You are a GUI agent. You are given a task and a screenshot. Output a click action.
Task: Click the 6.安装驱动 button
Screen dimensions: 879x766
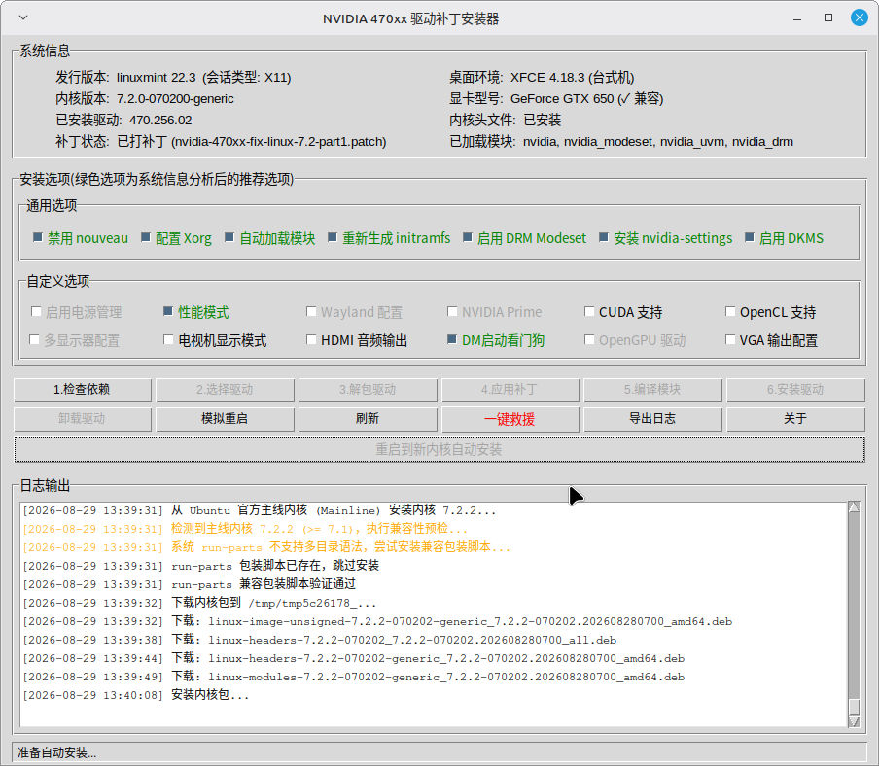pyautogui.click(x=795, y=390)
